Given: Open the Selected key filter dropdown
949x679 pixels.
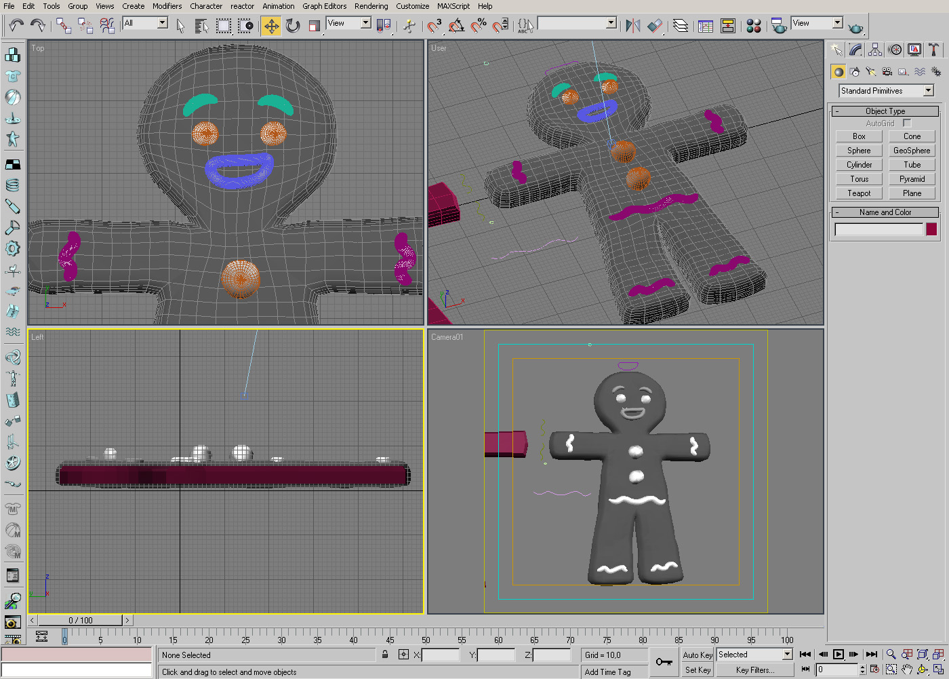Looking at the screenshot, I should coord(754,655).
